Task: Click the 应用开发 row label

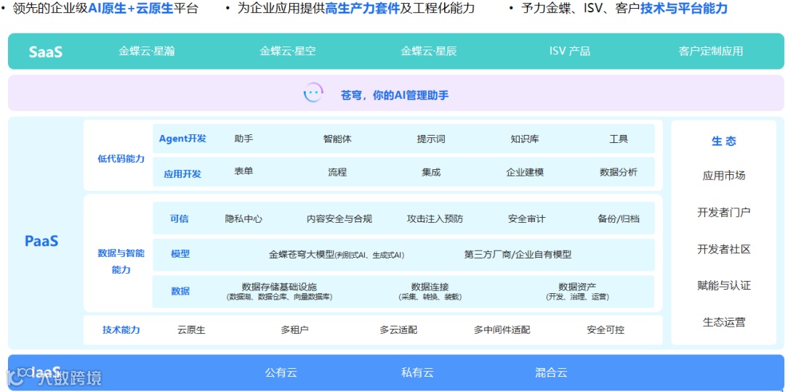Action: pos(182,174)
